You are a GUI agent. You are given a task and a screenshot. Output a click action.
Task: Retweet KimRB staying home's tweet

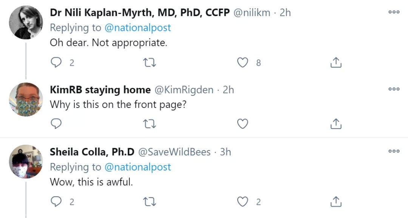click(x=150, y=123)
